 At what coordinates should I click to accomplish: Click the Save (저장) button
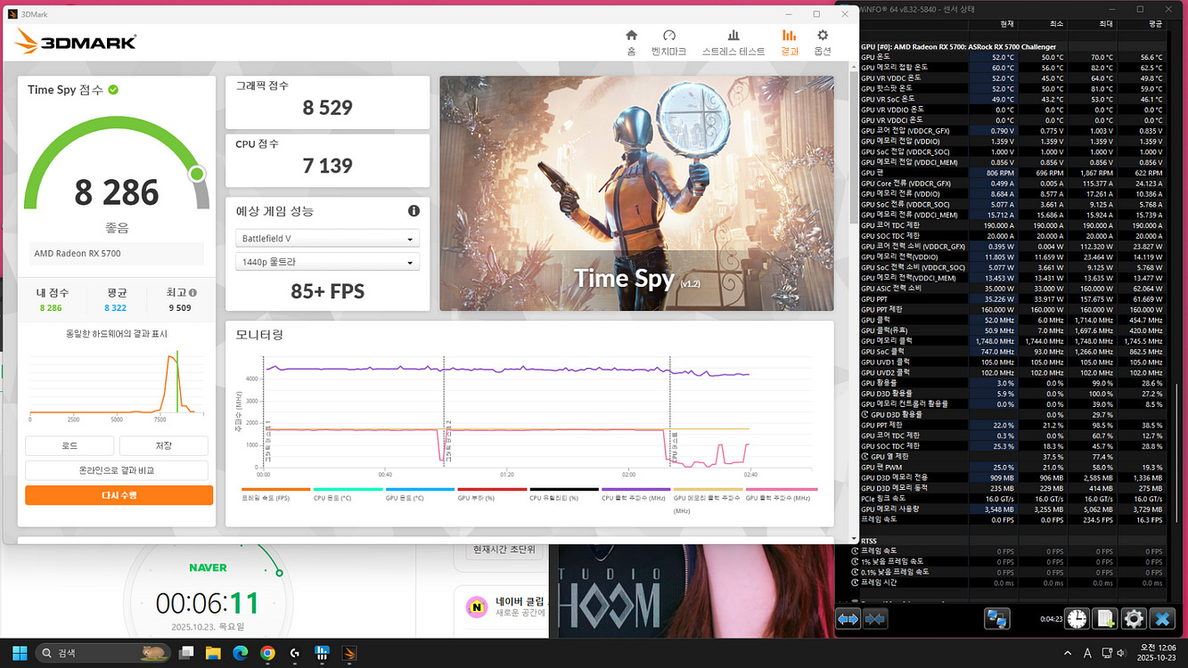point(163,445)
